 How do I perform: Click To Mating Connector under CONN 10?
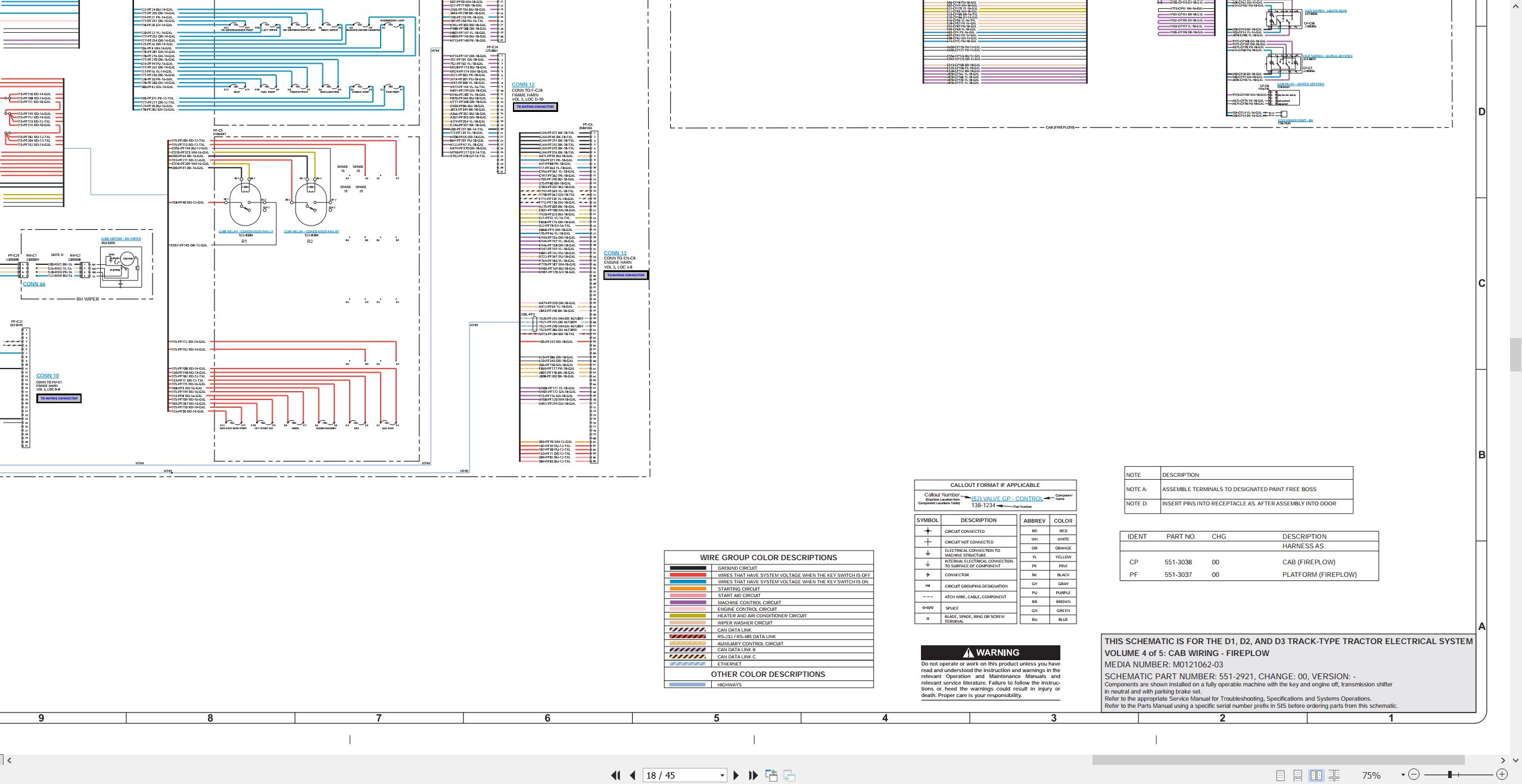(59, 398)
